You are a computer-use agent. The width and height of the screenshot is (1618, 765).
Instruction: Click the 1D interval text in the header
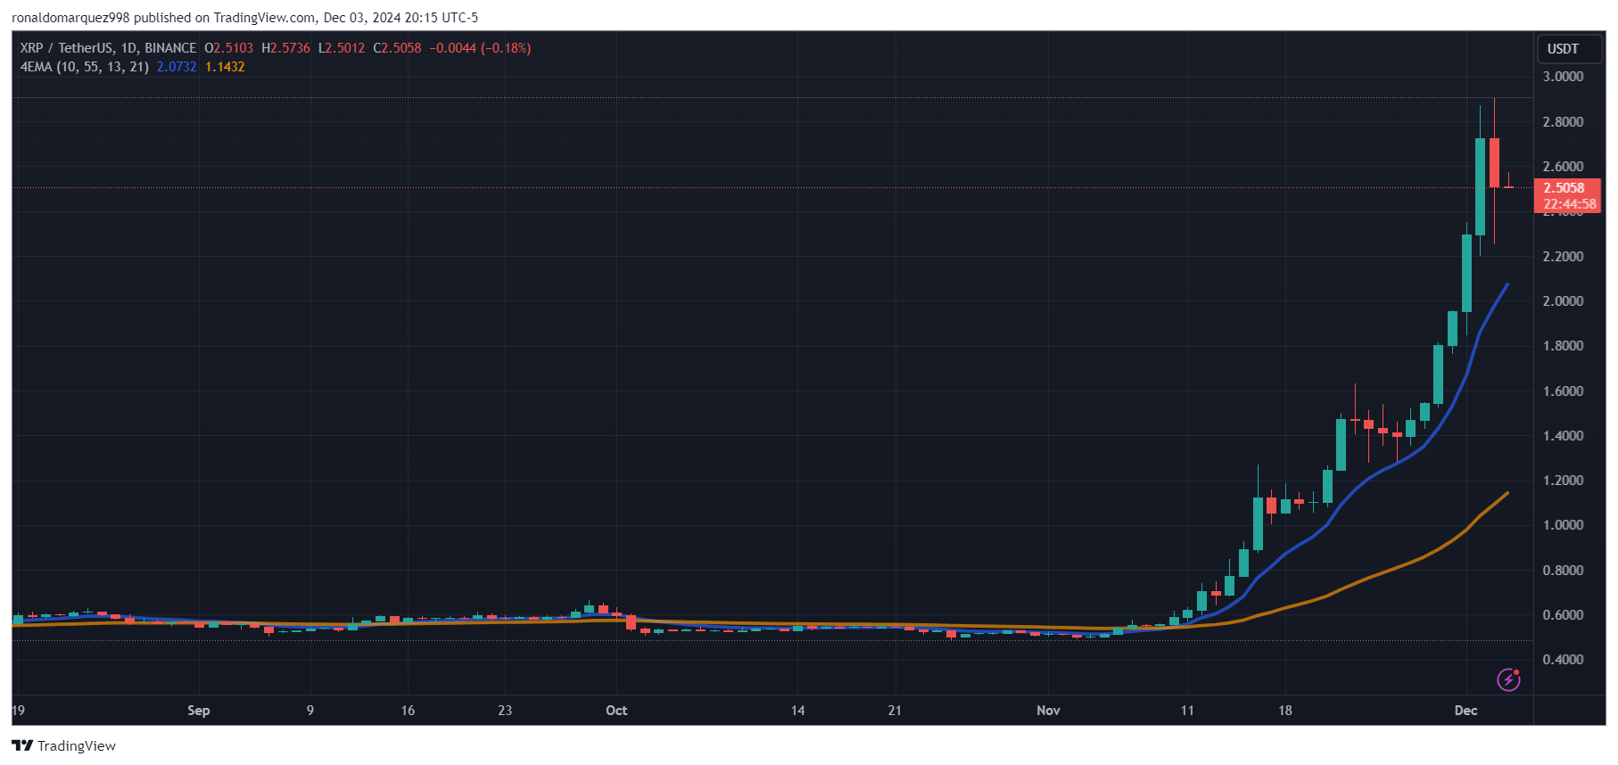coord(128,48)
